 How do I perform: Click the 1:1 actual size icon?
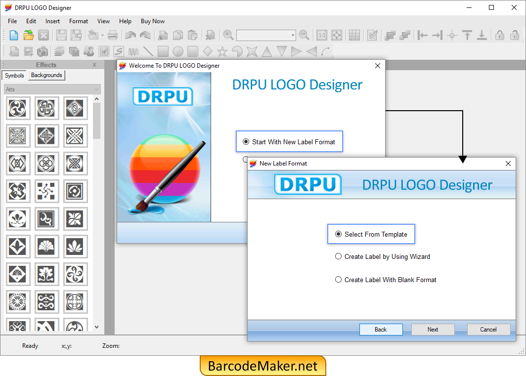click(x=322, y=35)
